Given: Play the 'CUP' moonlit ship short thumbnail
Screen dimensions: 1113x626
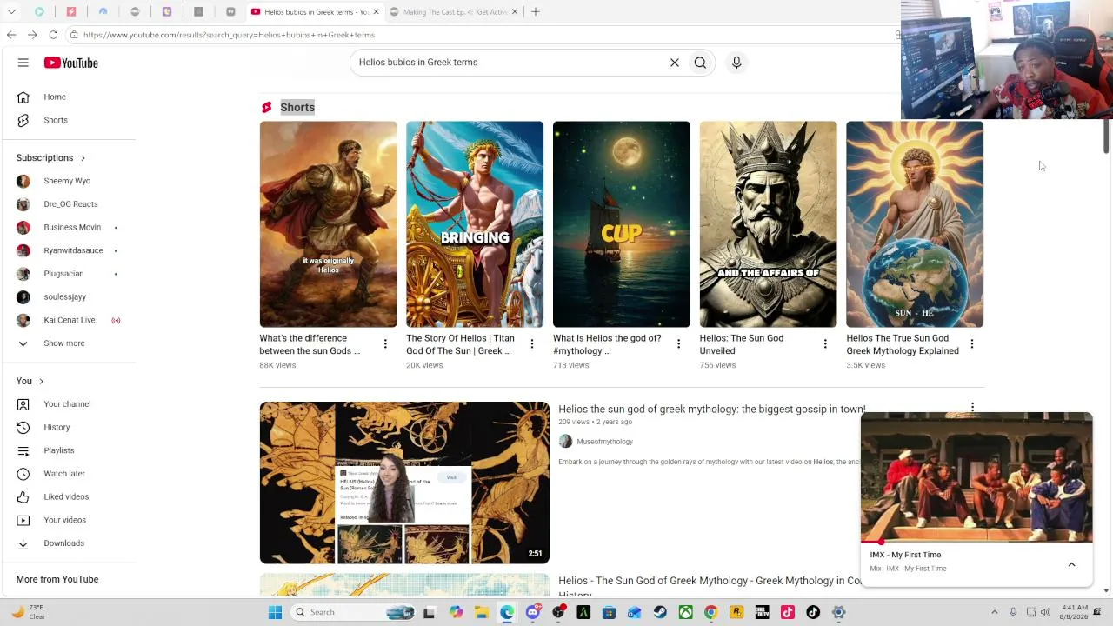Looking at the screenshot, I should pyautogui.click(x=622, y=224).
